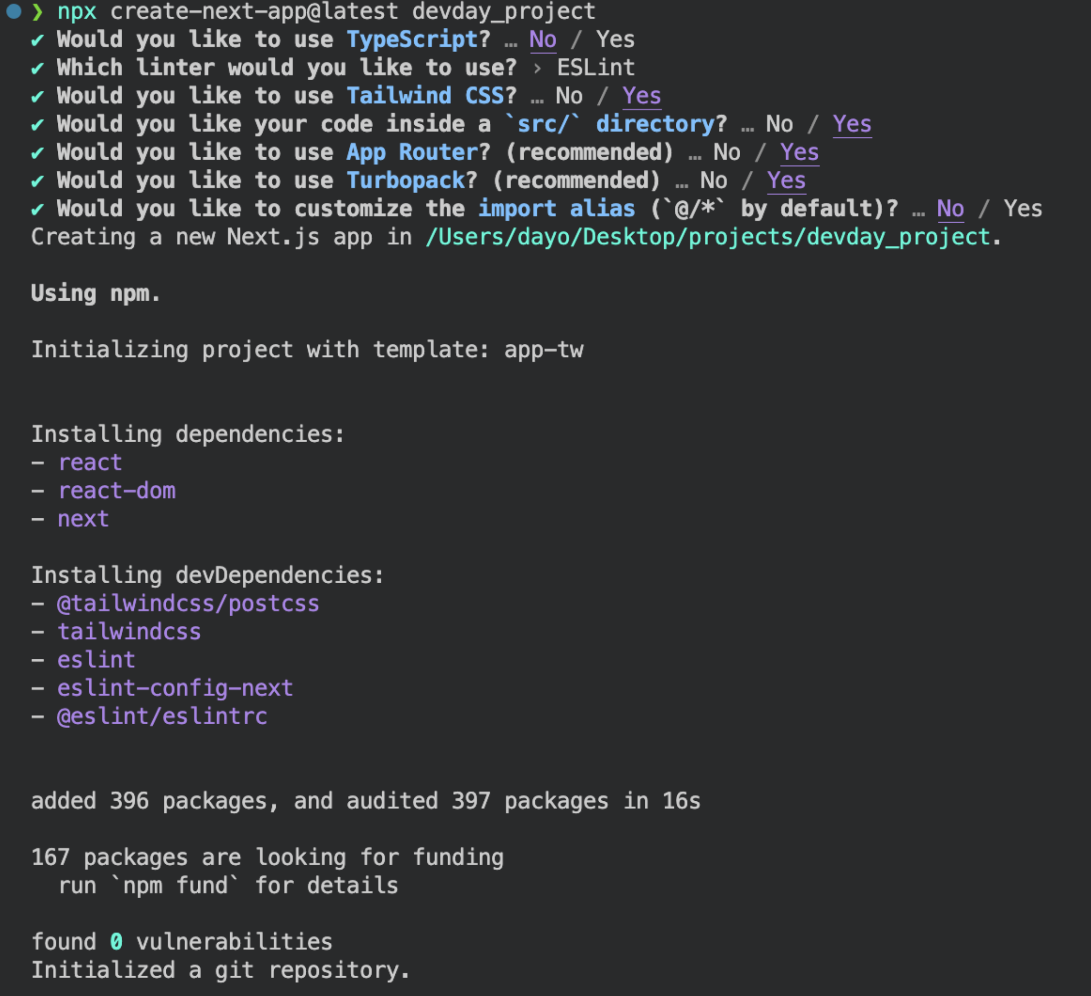The width and height of the screenshot is (1091, 996).
Task: Click the react-dom dependency name
Action: pos(117,491)
